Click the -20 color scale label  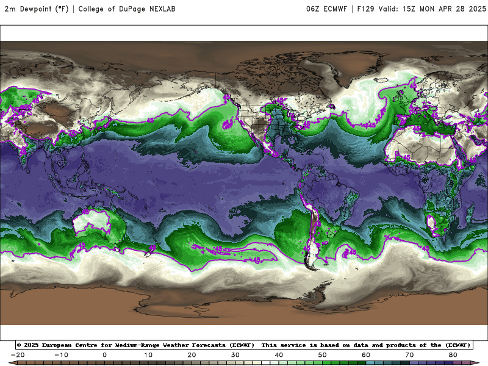tap(18, 355)
